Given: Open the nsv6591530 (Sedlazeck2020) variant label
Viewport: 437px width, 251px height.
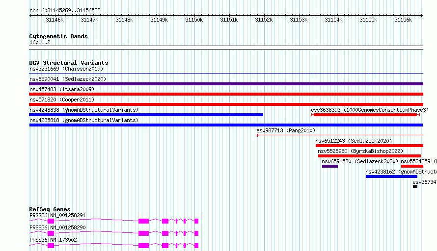Looking at the screenshot, I should pyautogui.click(x=360, y=161).
